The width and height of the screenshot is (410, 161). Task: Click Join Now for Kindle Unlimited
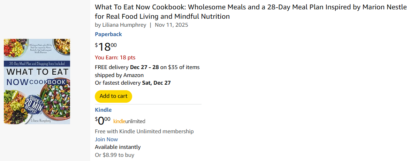[x=106, y=139]
